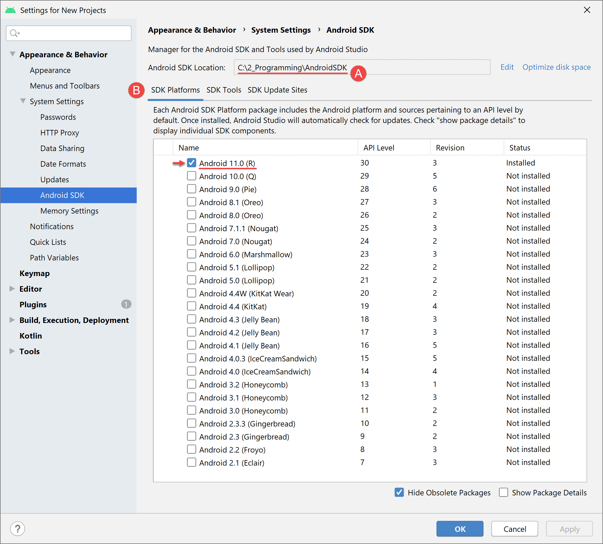Click the Edit link for SDK location
This screenshot has height=544, width=603.
(507, 67)
